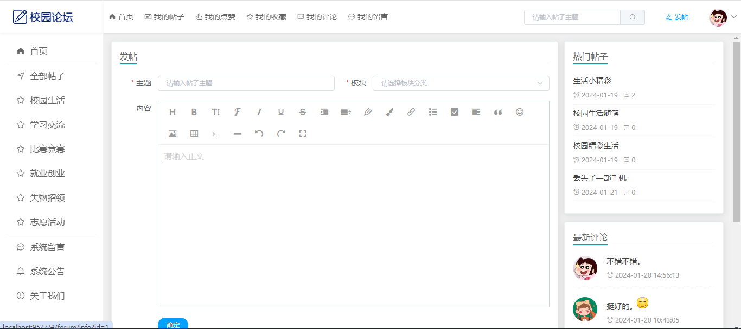The width and height of the screenshot is (741, 329).
Task: Click the 发帖 link in the header
Action: coord(676,17)
